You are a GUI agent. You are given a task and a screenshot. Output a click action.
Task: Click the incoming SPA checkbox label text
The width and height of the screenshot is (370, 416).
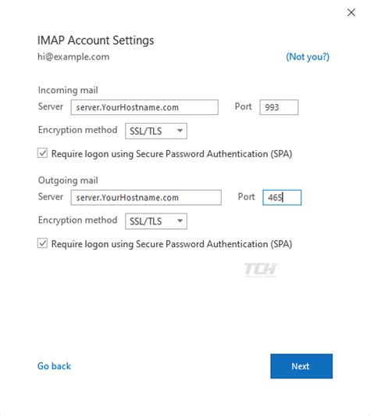tap(172, 154)
